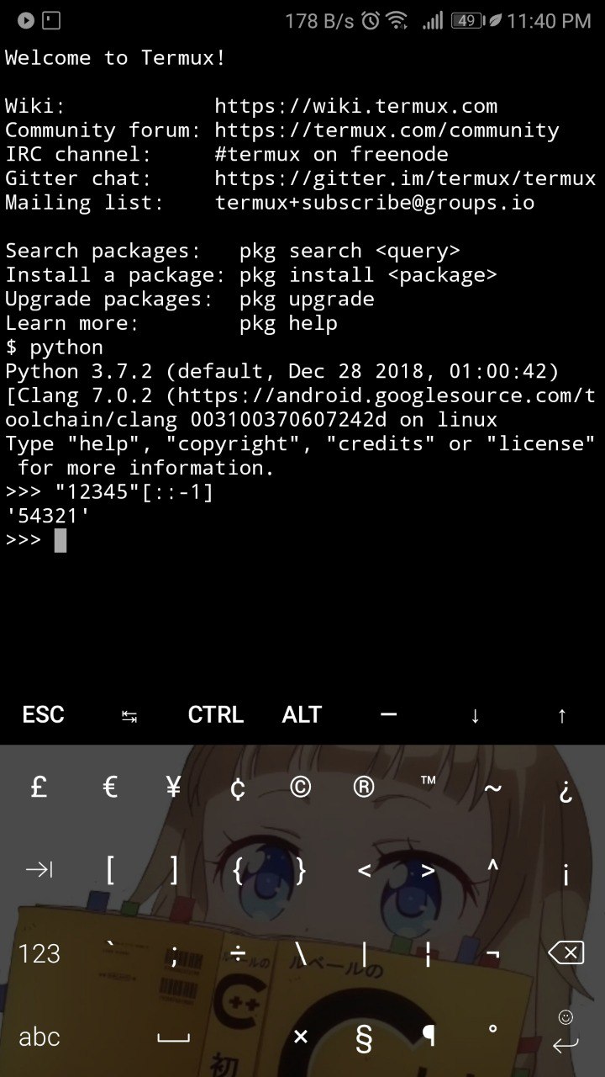Toggle the CTRL modifier key
The image size is (605, 1077).
click(216, 714)
